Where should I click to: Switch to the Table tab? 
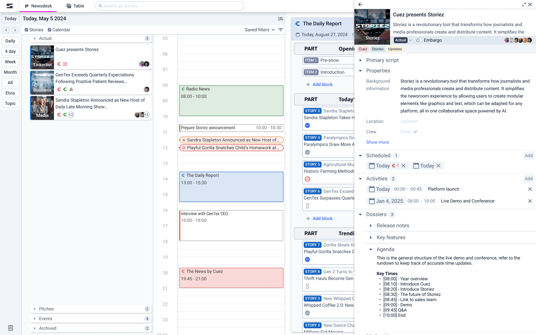pos(75,6)
